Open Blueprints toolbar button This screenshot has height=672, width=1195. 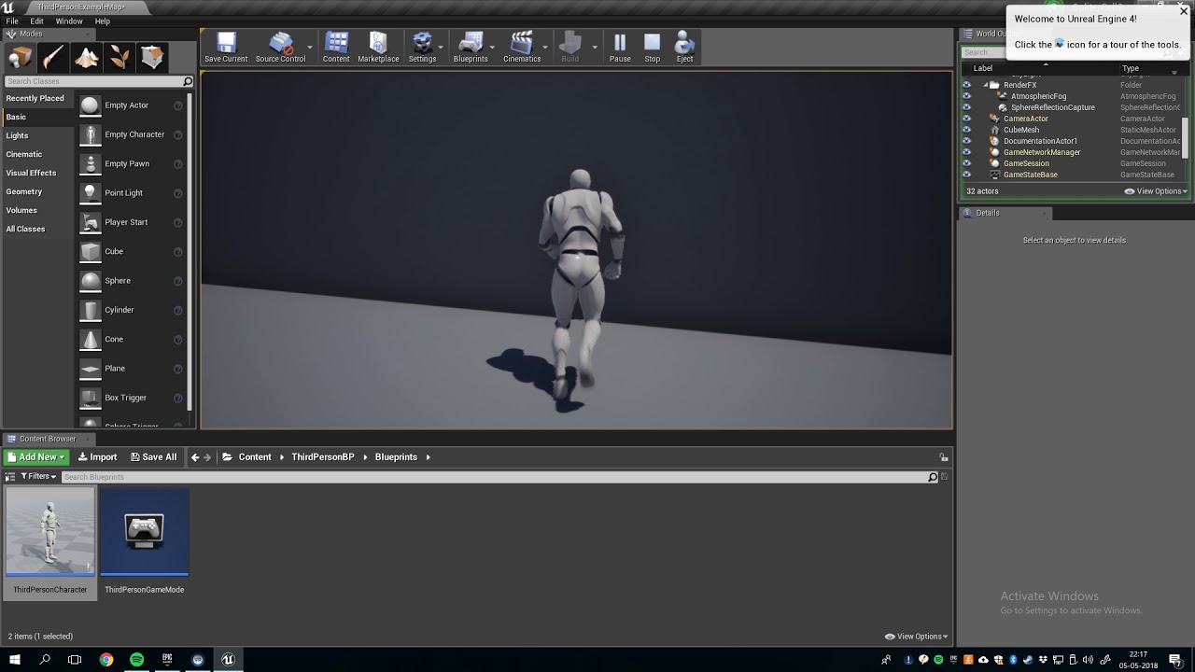pos(471,48)
